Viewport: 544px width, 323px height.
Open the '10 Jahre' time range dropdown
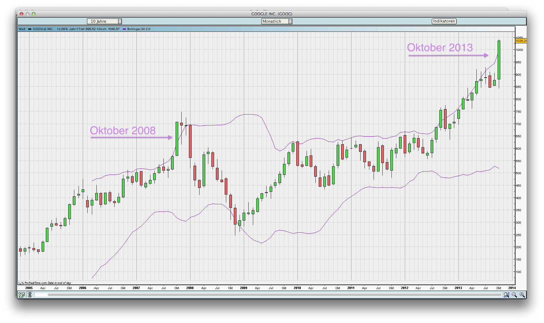104,21
